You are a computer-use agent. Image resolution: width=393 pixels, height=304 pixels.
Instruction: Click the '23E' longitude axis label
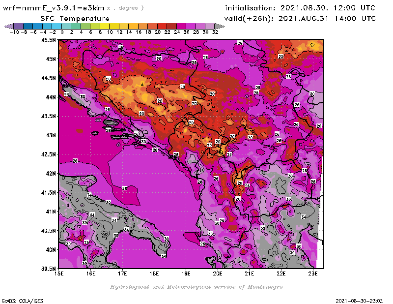[313, 274]
